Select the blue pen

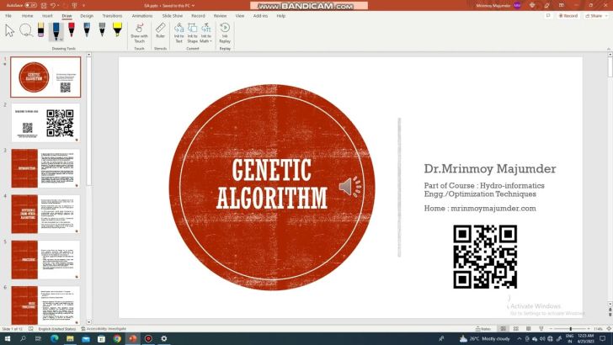56,31
